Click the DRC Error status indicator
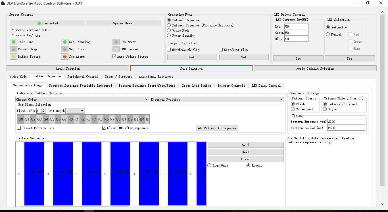Viewport: 388px width, 212px height. tap(116, 42)
